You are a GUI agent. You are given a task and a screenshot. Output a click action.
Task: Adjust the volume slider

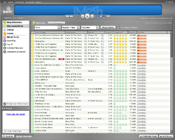101,16
